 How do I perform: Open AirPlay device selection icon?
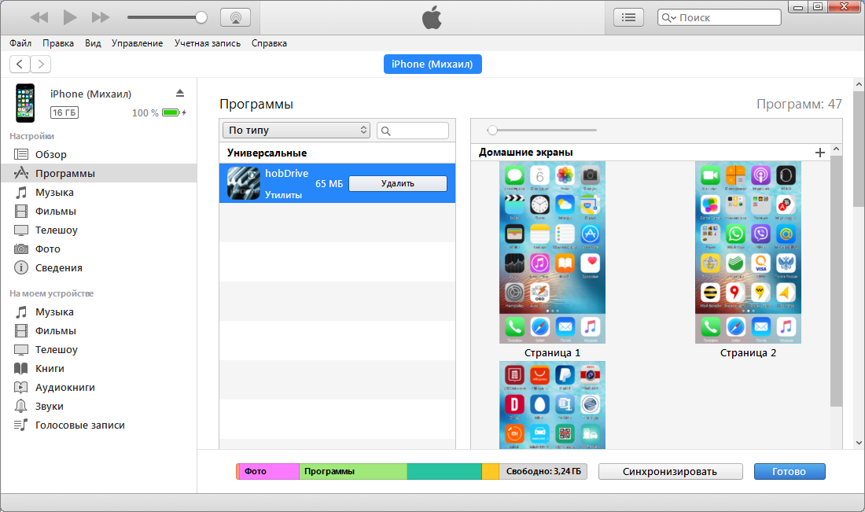click(236, 17)
